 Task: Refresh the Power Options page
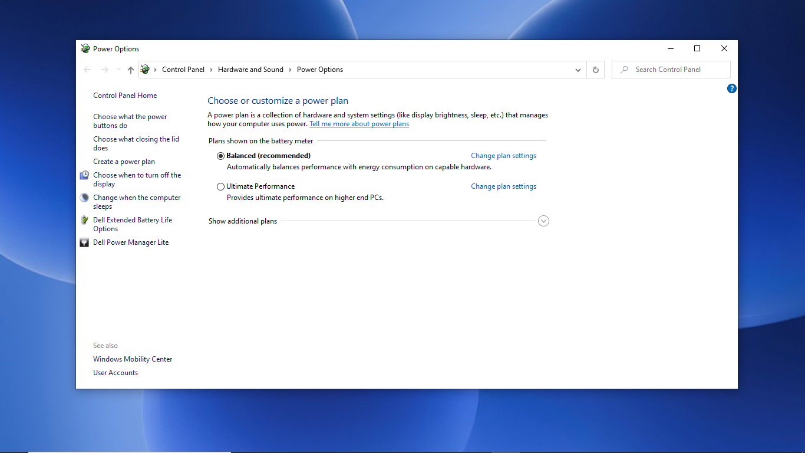pos(595,70)
